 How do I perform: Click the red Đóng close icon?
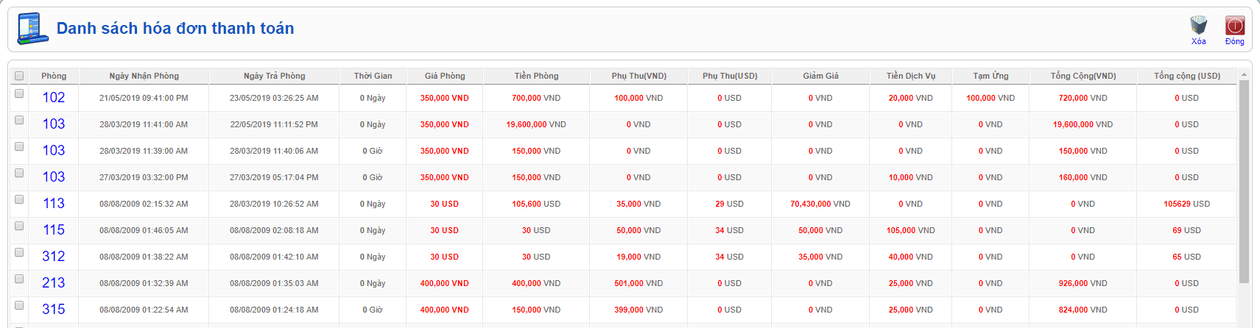[1234, 26]
